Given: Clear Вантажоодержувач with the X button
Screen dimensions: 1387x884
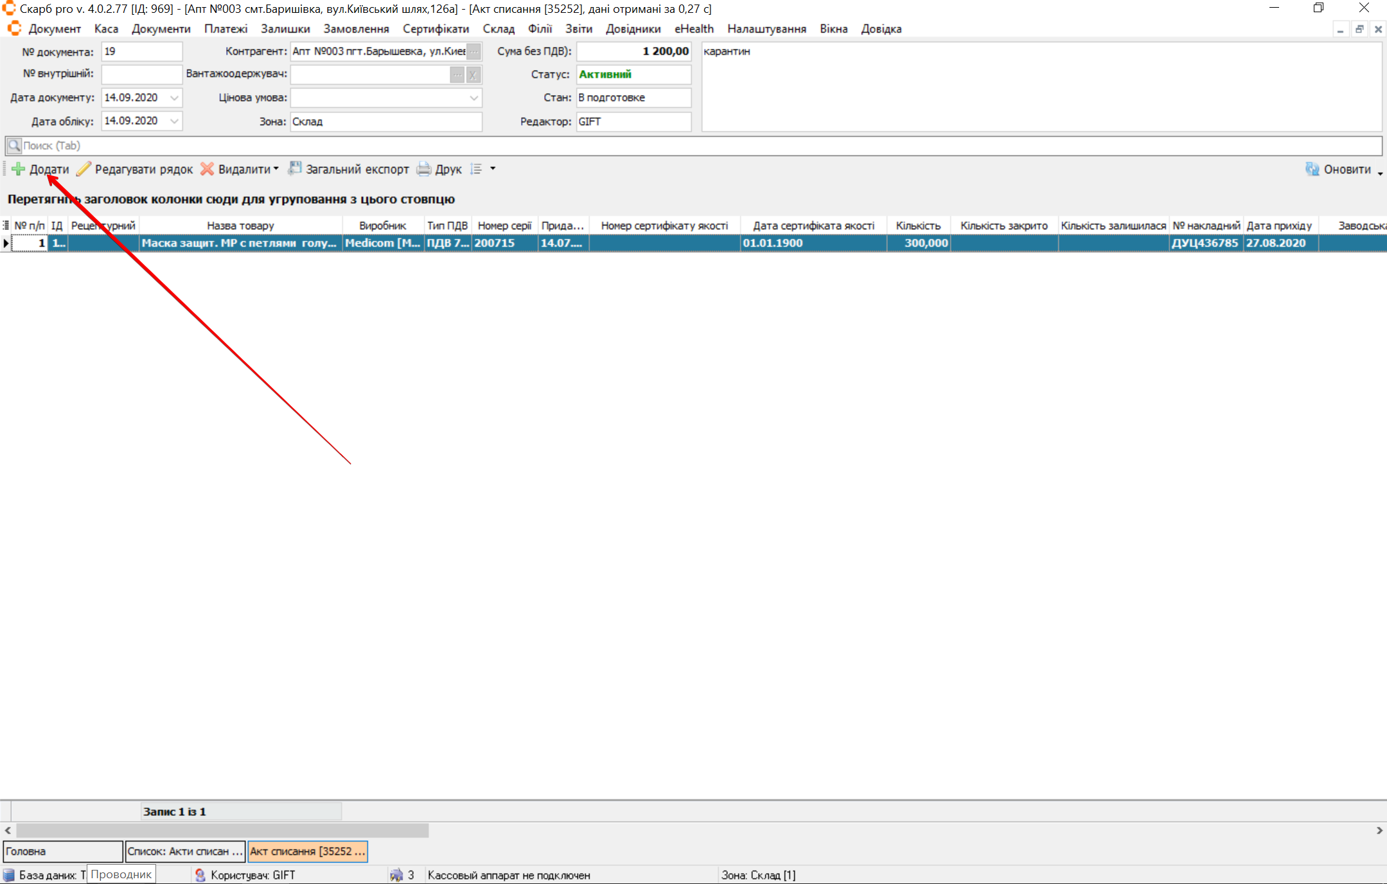Looking at the screenshot, I should tap(473, 75).
